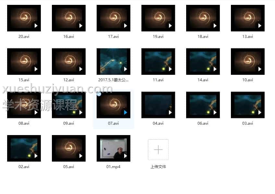The image size is (275, 194).
Task: Toggle the selection circle on 07.avi
Action: (x=99, y=94)
